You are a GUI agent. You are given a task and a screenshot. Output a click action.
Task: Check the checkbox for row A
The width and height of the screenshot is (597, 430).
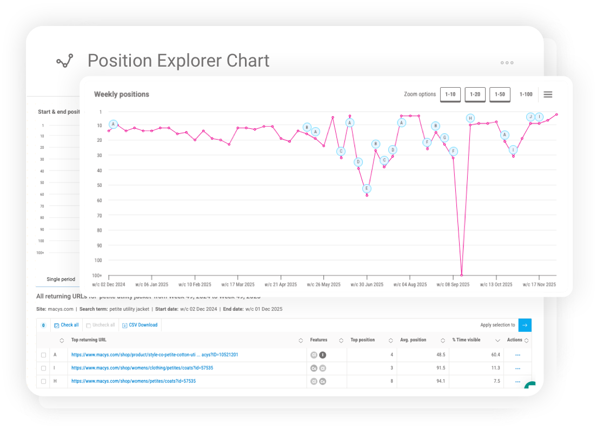click(44, 355)
